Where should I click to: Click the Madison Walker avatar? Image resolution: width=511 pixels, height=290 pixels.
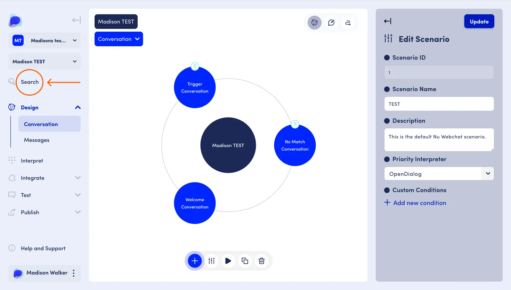click(x=18, y=273)
